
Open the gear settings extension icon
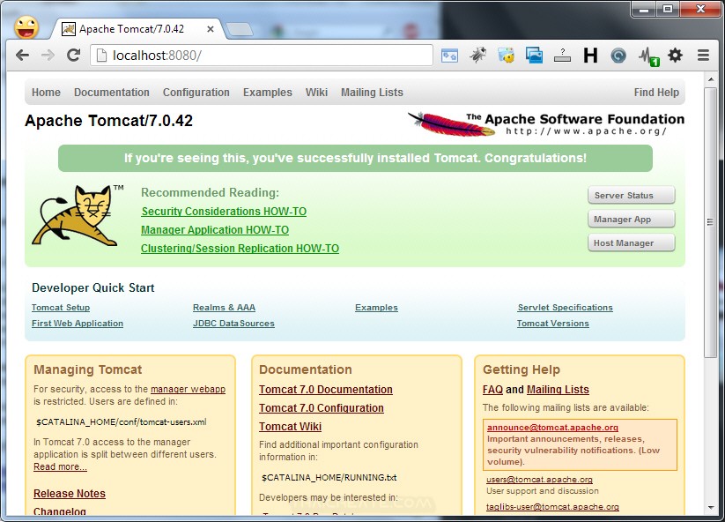click(x=675, y=56)
